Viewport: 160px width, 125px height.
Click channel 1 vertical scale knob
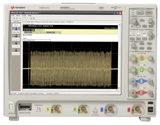coord(133,58)
